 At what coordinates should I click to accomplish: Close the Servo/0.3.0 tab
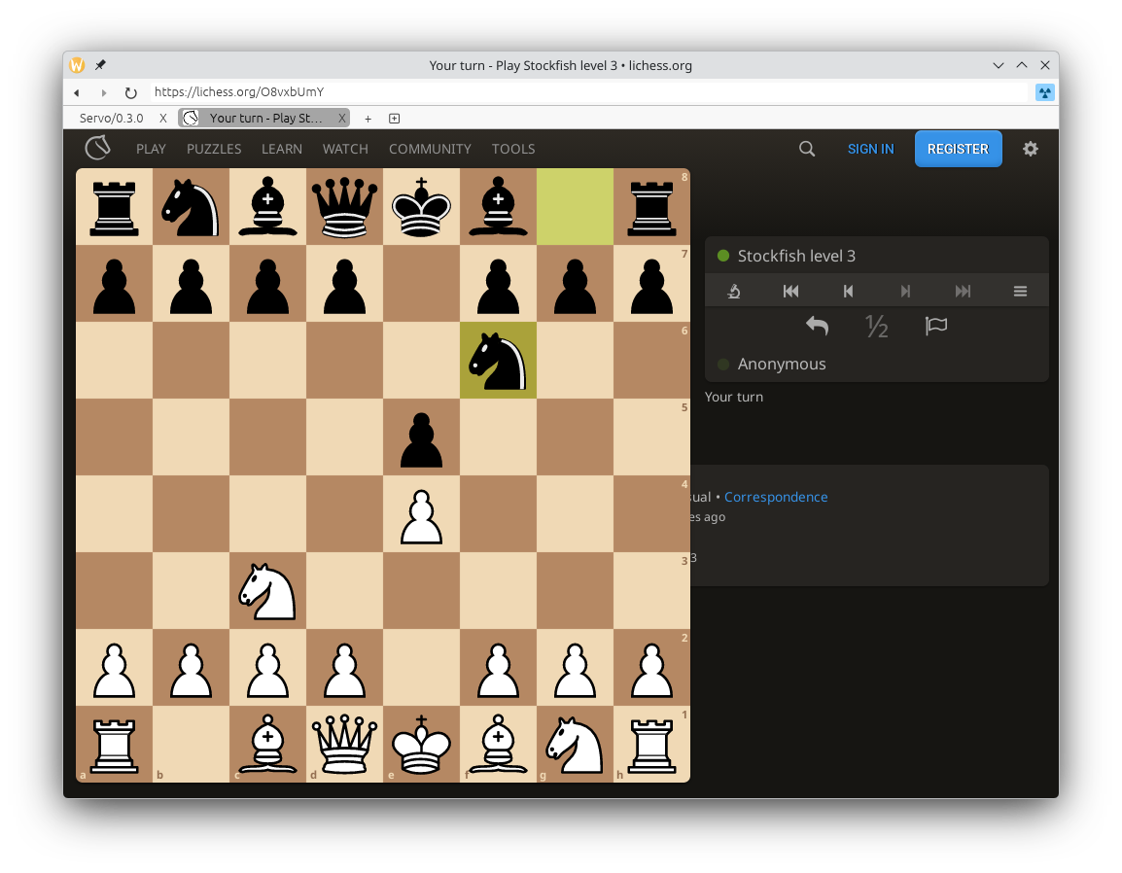(163, 118)
